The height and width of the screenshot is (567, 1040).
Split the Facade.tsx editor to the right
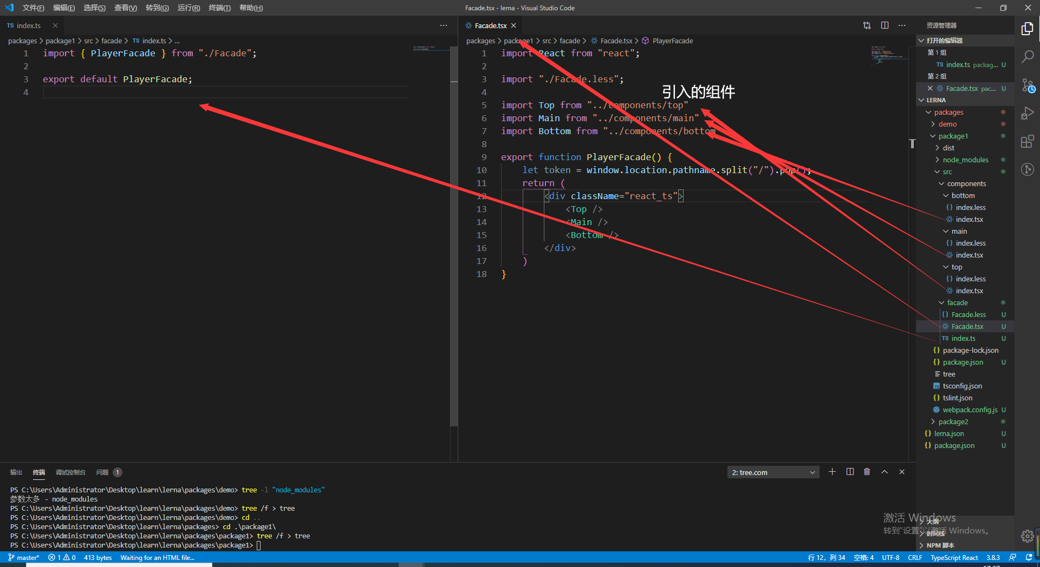point(885,25)
